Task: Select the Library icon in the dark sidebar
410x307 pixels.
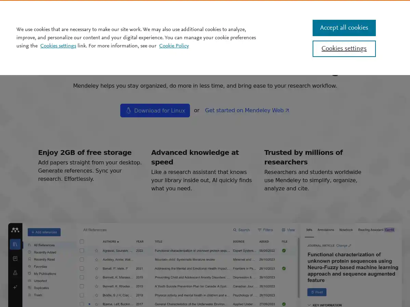Action: 15,244
